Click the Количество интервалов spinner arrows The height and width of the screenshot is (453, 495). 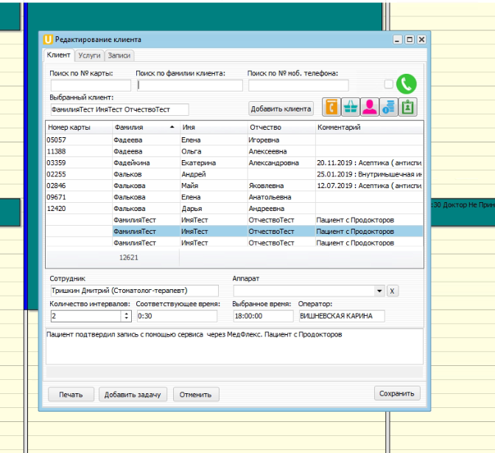click(126, 316)
